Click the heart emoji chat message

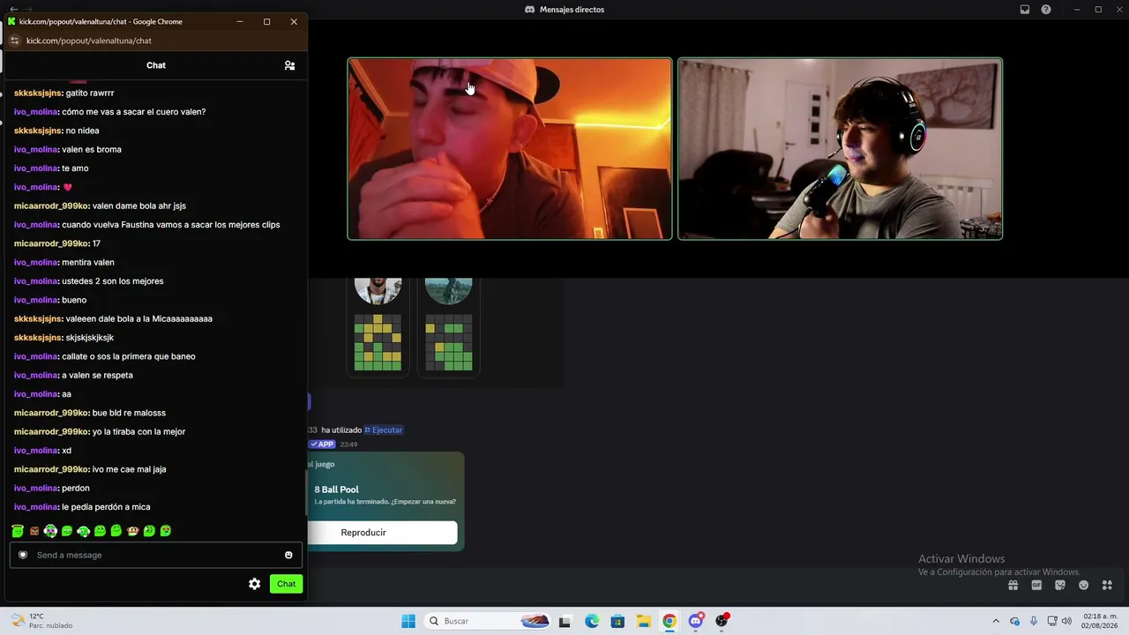click(68, 187)
